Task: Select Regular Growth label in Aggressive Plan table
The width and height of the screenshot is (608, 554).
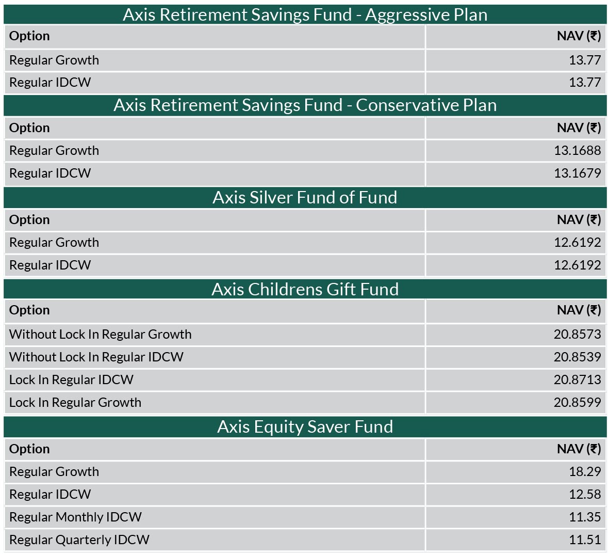Action: click(54, 60)
